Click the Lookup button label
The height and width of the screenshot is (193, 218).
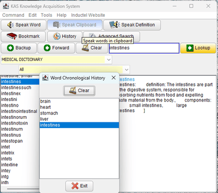point(202,48)
